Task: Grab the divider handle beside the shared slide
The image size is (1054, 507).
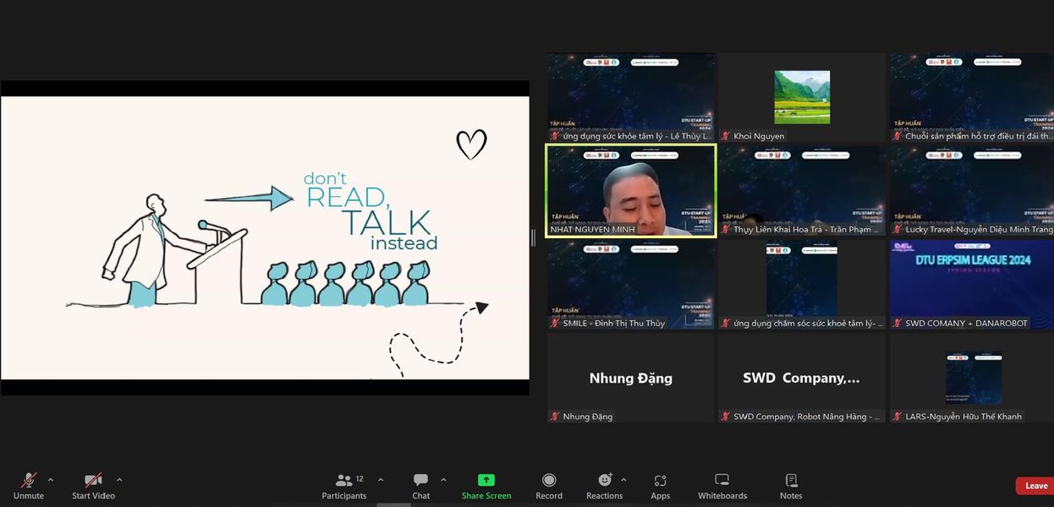Action: 533,237
